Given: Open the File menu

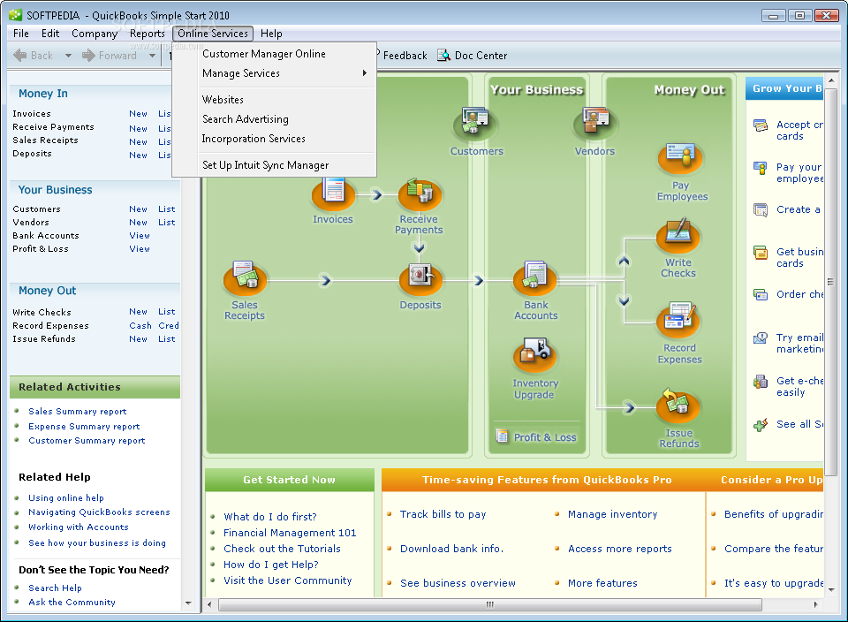Looking at the screenshot, I should tap(21, 34).
